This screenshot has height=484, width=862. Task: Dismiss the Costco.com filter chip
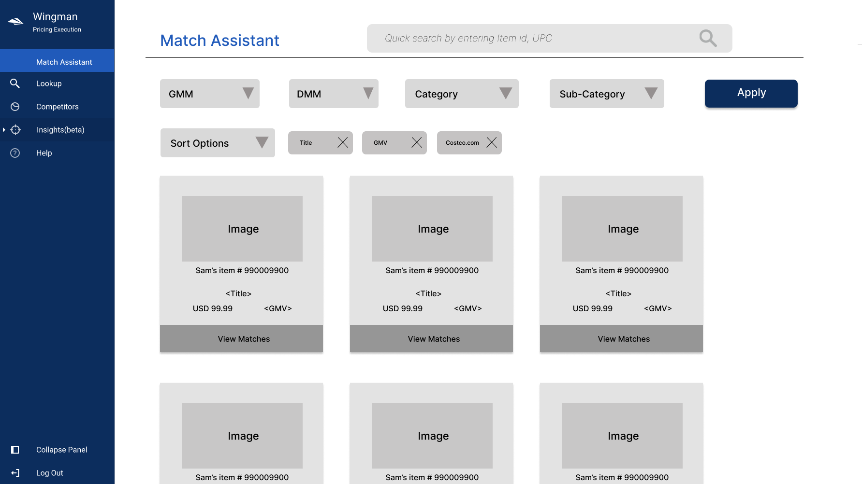492,142
